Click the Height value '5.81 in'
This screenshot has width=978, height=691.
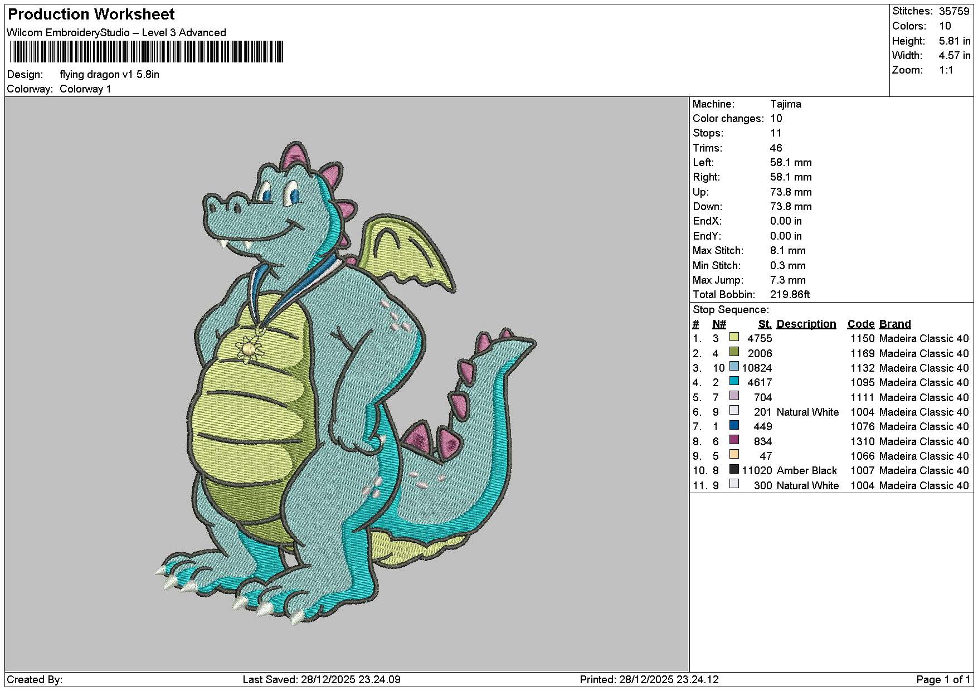(954, 41)
